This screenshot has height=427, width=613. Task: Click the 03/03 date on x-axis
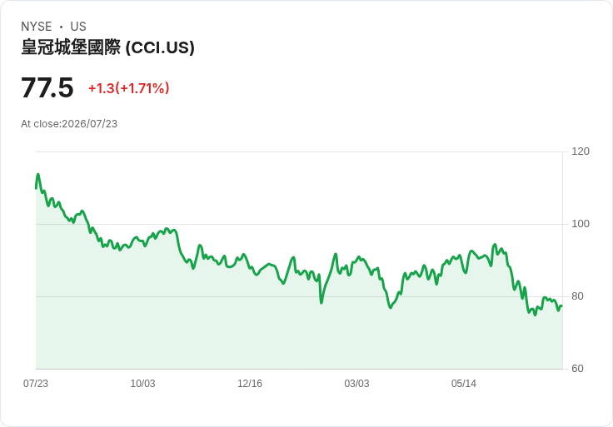(356, 383)
